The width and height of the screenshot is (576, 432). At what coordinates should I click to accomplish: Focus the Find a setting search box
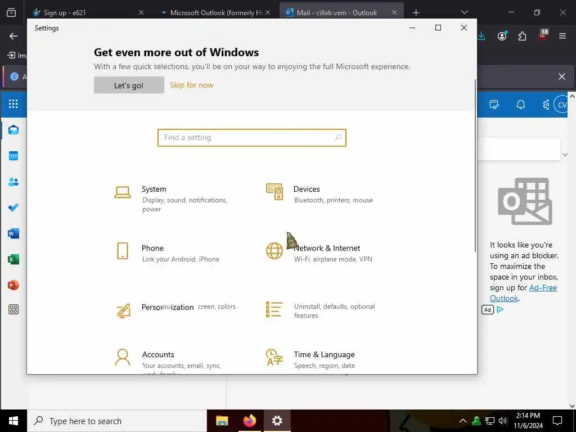252,138
